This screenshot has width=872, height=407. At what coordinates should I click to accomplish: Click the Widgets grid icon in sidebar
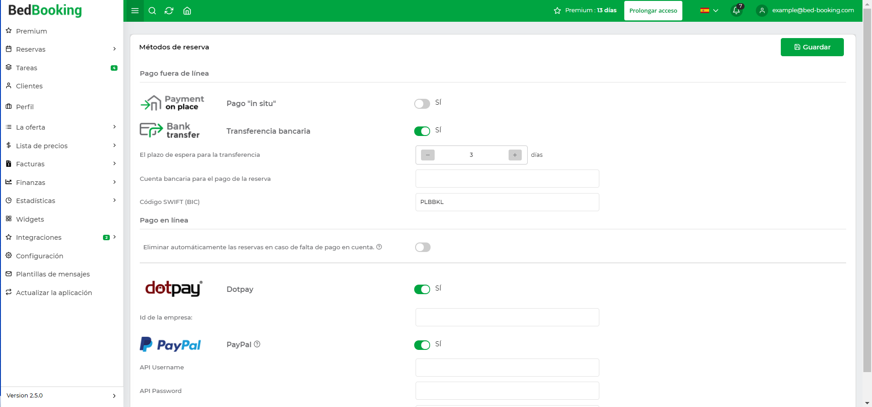pyautogui.click(x=9, y=219)
